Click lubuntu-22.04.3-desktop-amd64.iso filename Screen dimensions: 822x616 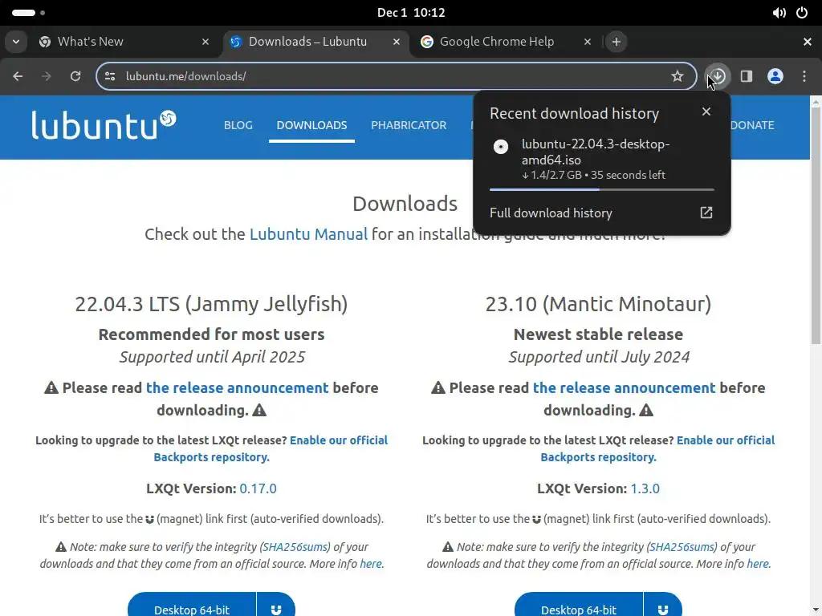coord(596,152)
